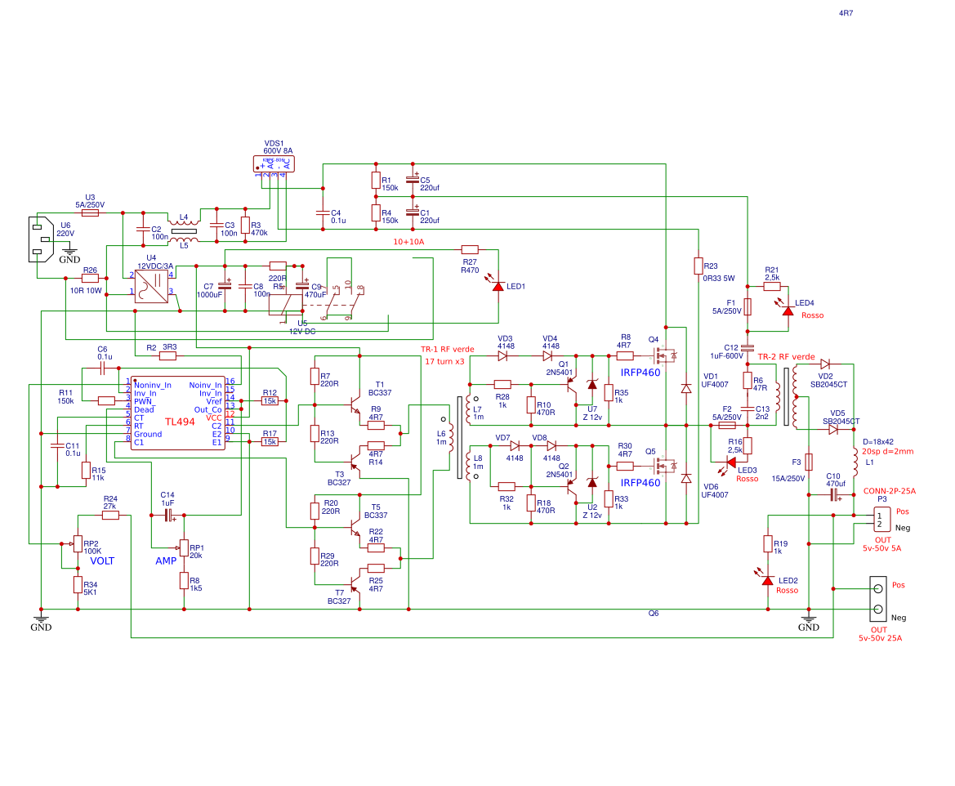The height and width of the screenshot is (786, 955).
Task: Select the U6 220V mains inlet symbol
Action: pyautogui.click(x=41, y=239)
